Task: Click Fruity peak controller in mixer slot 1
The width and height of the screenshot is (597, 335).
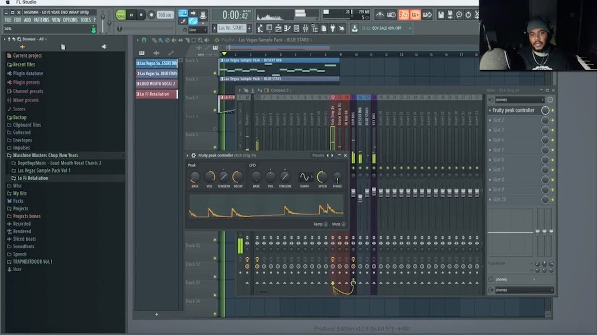Action: [x=514, y=110]
